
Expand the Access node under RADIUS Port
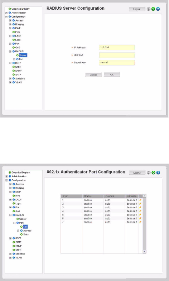18,231
